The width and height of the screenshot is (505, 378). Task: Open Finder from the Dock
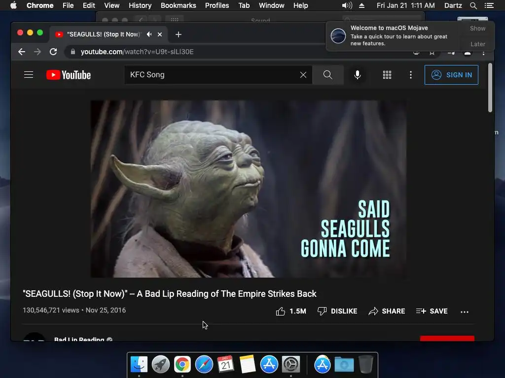[x=139, y=364]
